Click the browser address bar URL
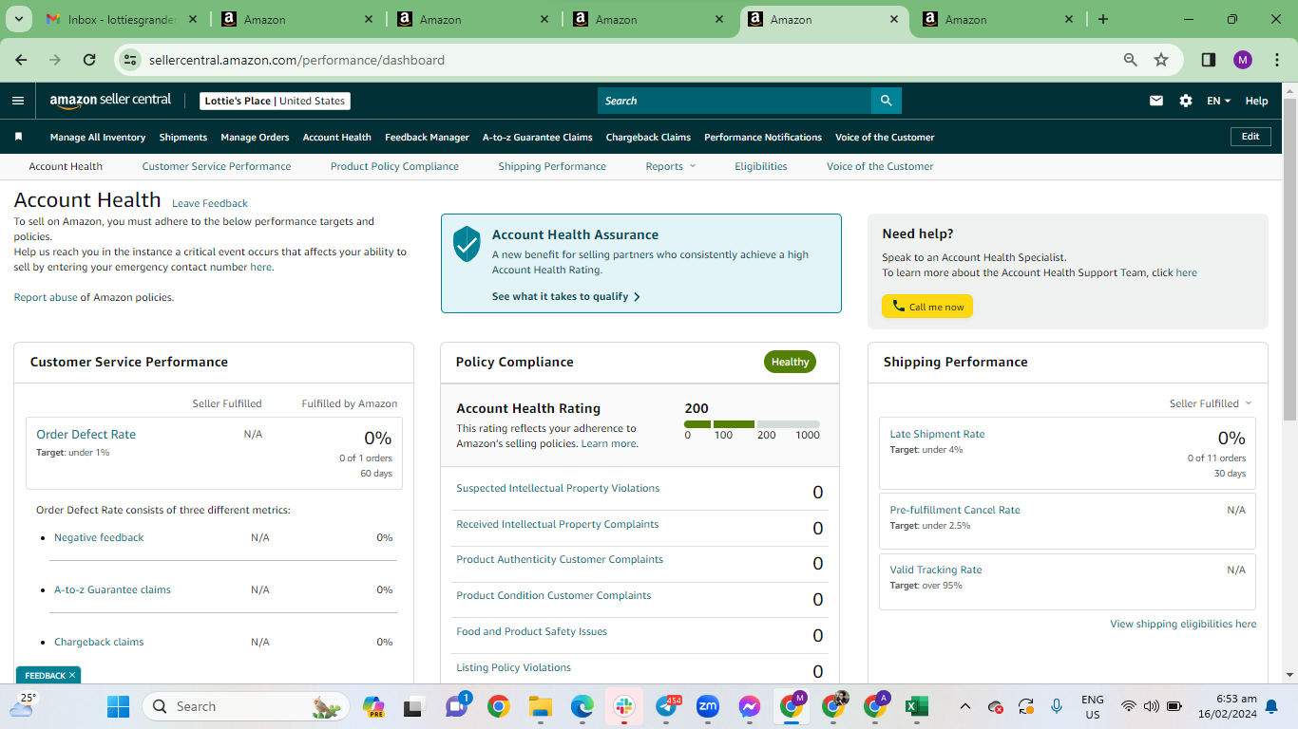The width and height of the screenshot is (1298, 729). point(296,60)
